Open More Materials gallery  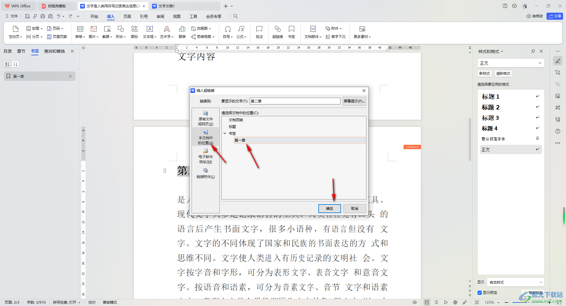click(x=362, y=32)
